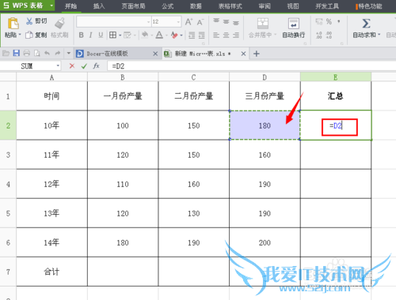This screenshot has width=396, height=300.
Task: Click the Undo arrow
Action: tap(48, 54)
